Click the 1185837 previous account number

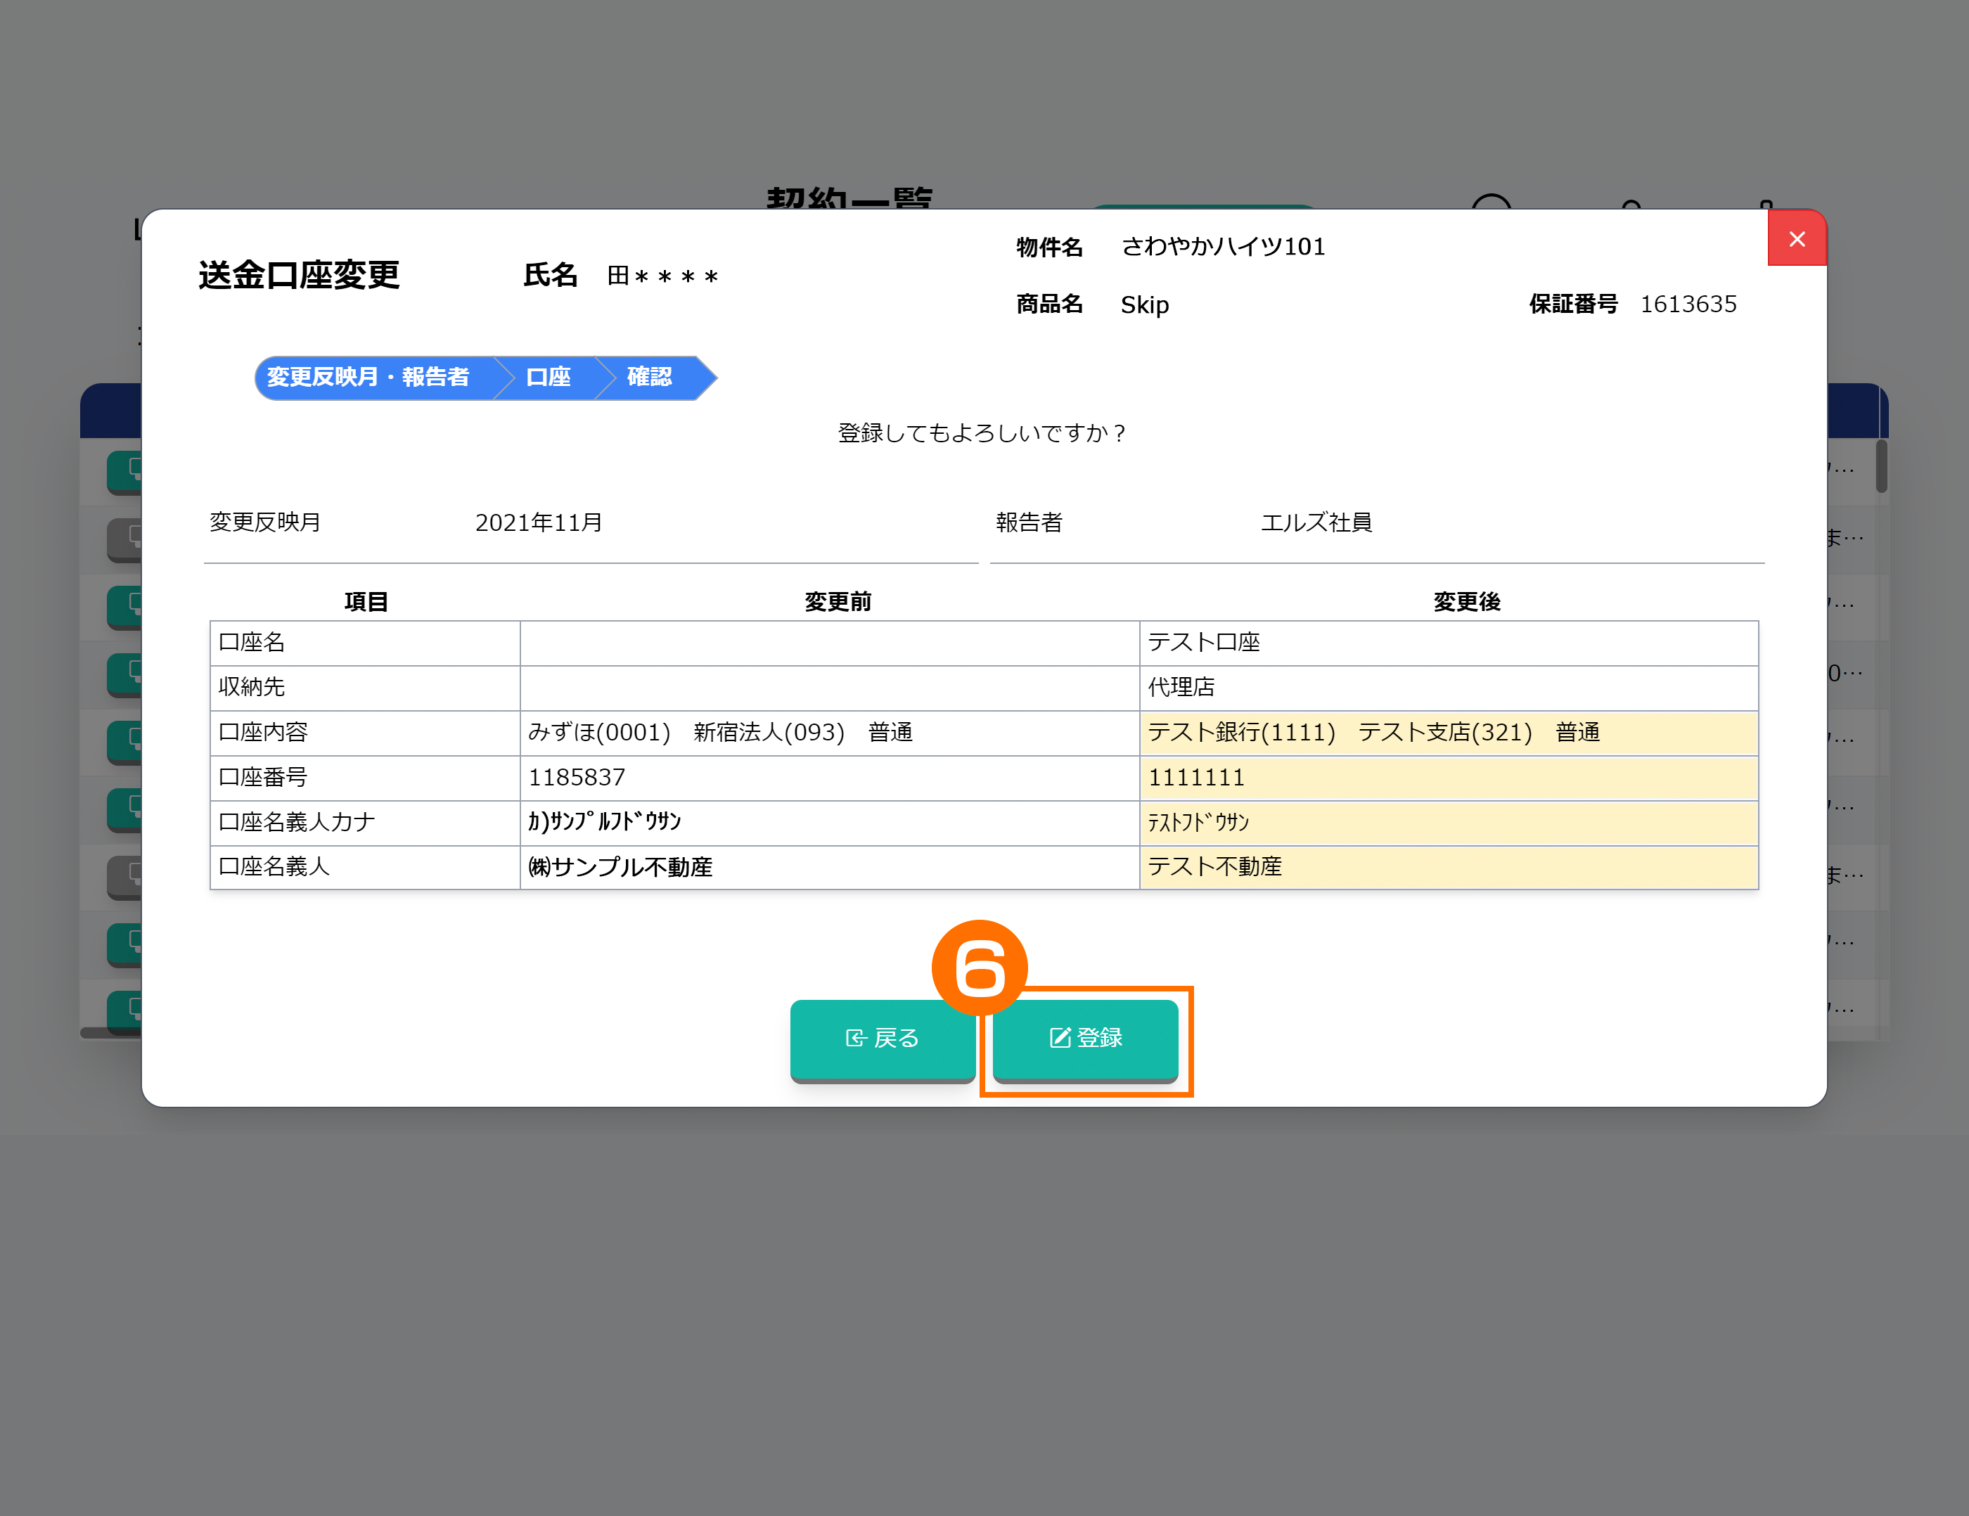[x=576, y=777]
